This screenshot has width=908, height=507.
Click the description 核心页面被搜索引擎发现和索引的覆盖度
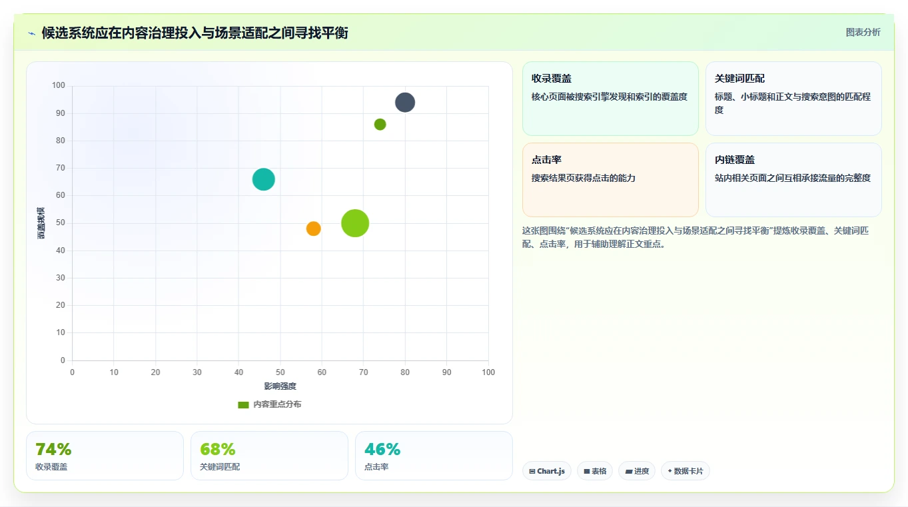(610, 97)
